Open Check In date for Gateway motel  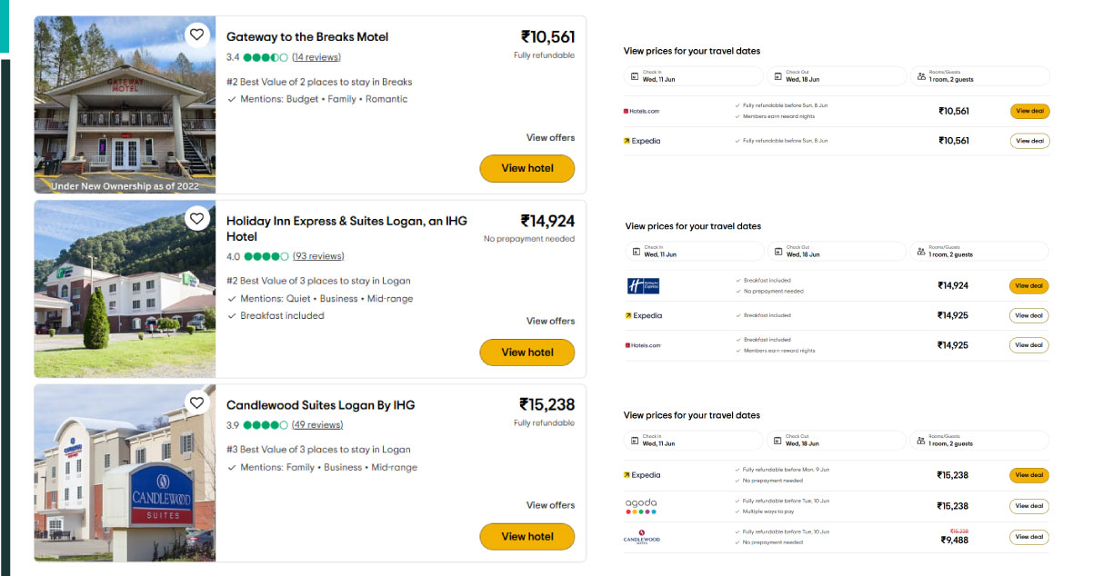[693, 76]
